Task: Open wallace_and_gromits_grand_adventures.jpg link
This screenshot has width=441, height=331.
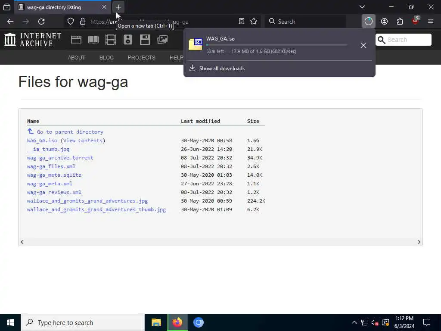Action: point(87,201)
